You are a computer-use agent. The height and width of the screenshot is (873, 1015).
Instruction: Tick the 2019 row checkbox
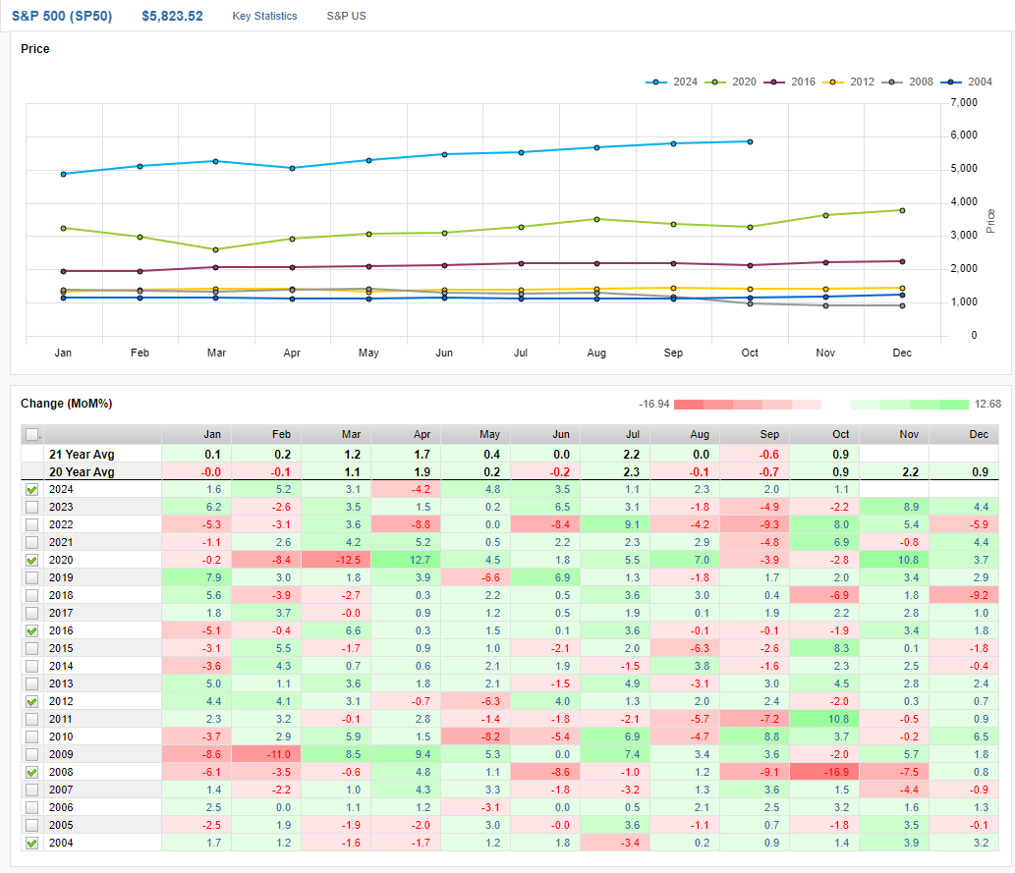pyautogui.click(x=31, y=577)
